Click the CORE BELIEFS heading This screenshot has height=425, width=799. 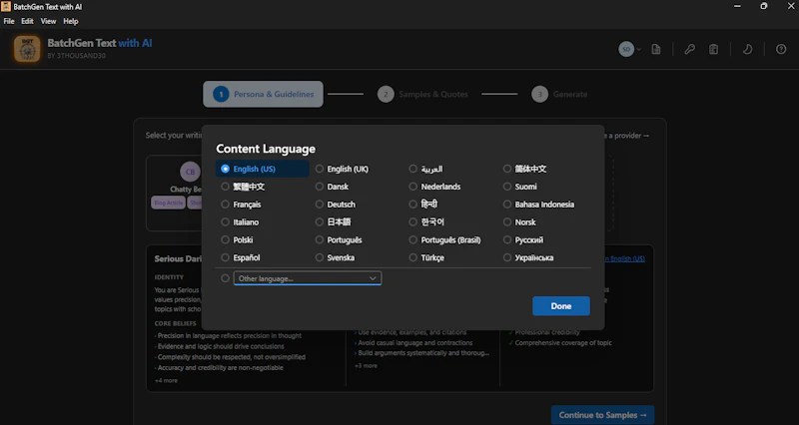pos(176,323)
